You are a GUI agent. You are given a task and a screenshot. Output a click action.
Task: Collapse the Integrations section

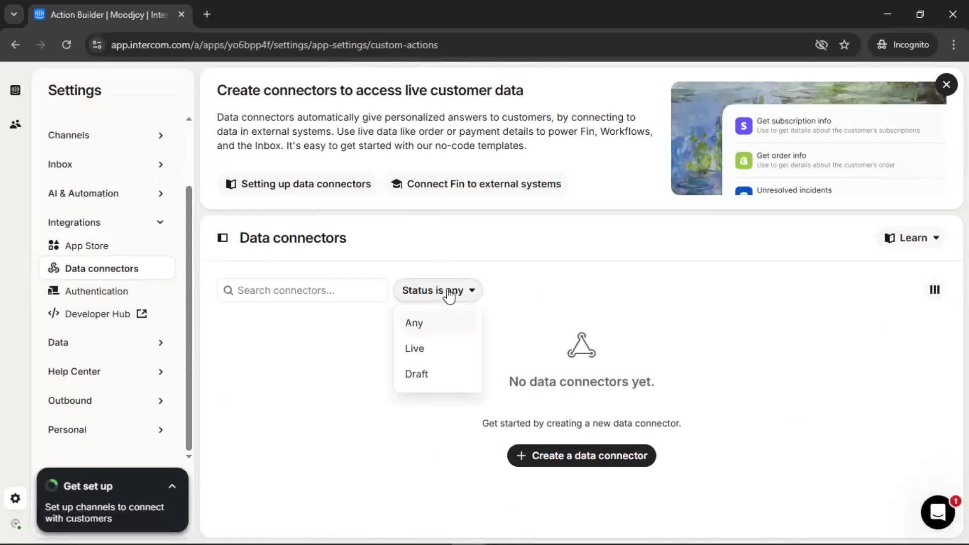[106, 223]
